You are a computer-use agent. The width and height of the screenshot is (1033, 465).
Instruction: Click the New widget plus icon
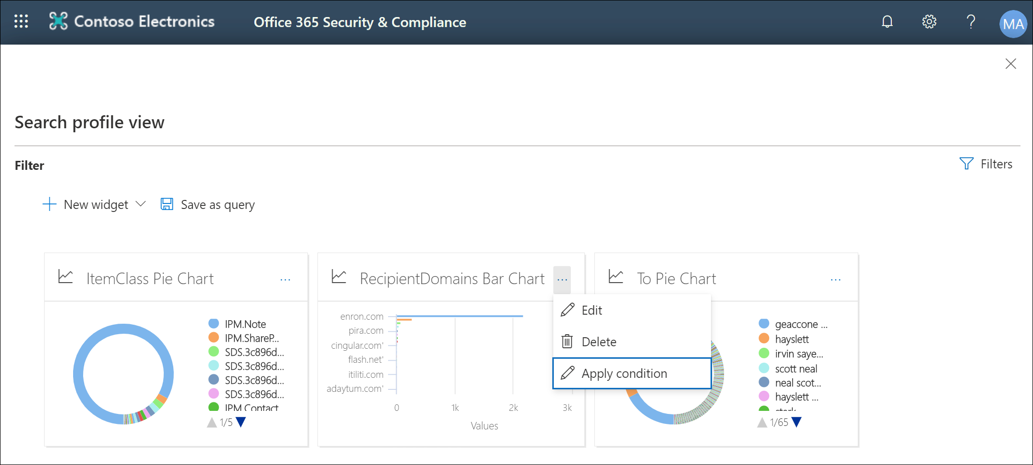pyautogui.click(x=50, y=204)
